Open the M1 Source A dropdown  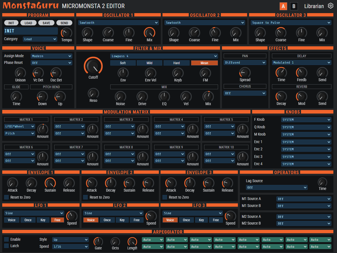click(304, 199)
